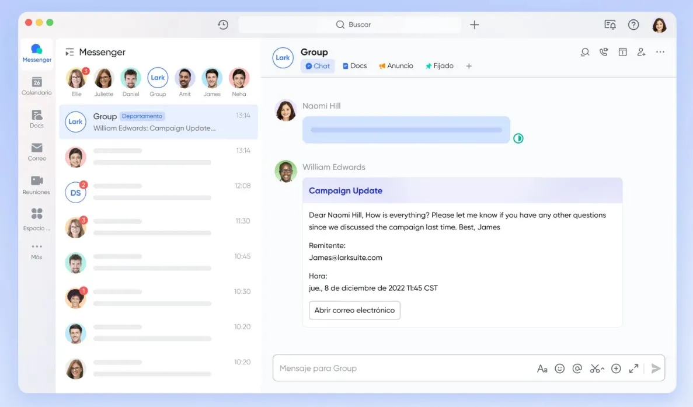
Task: Open the screen notification icon top right
Action: (610, 25)
